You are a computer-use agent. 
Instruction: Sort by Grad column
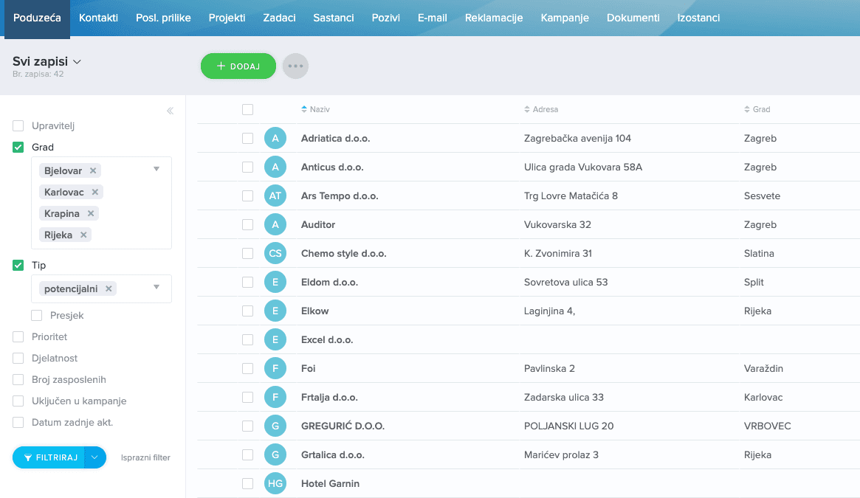[x=757, y=109]
